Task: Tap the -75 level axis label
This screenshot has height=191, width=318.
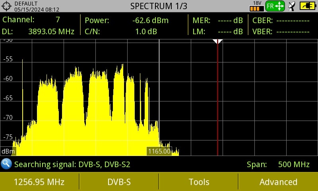Action: tap(8, 137)
